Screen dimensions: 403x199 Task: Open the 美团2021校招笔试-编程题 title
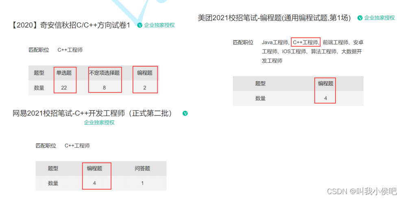coord(274,18)
